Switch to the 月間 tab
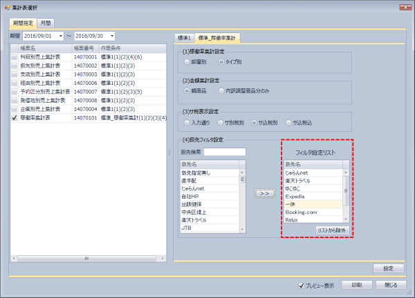This screenshot has height=298, width=415. click(46, 23)
